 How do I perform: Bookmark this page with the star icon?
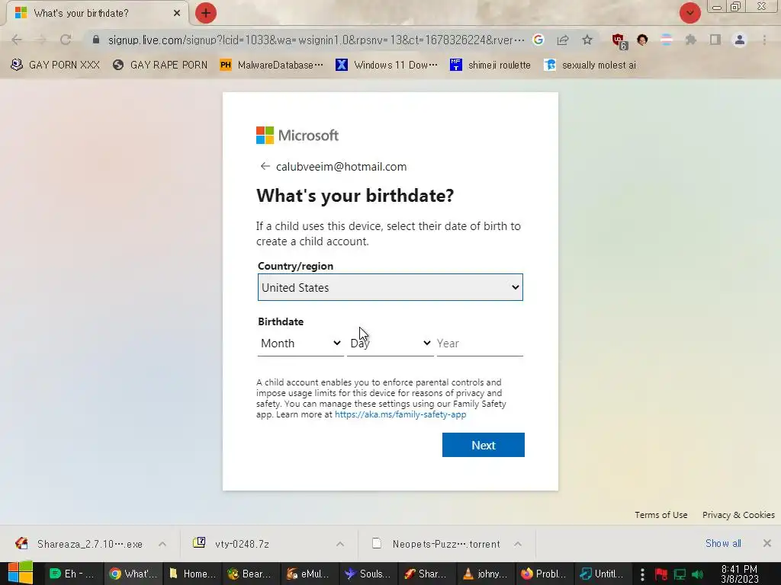(x=587, y=40)
